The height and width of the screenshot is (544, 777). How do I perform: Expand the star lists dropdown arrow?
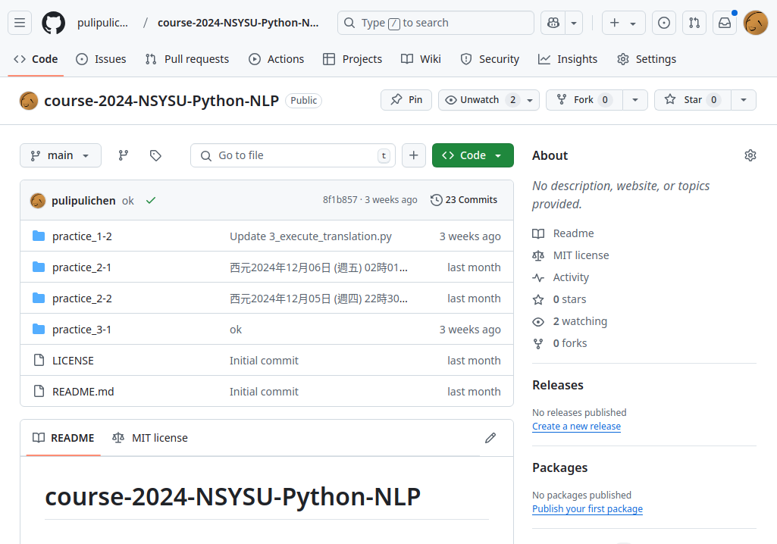(743, 100)
